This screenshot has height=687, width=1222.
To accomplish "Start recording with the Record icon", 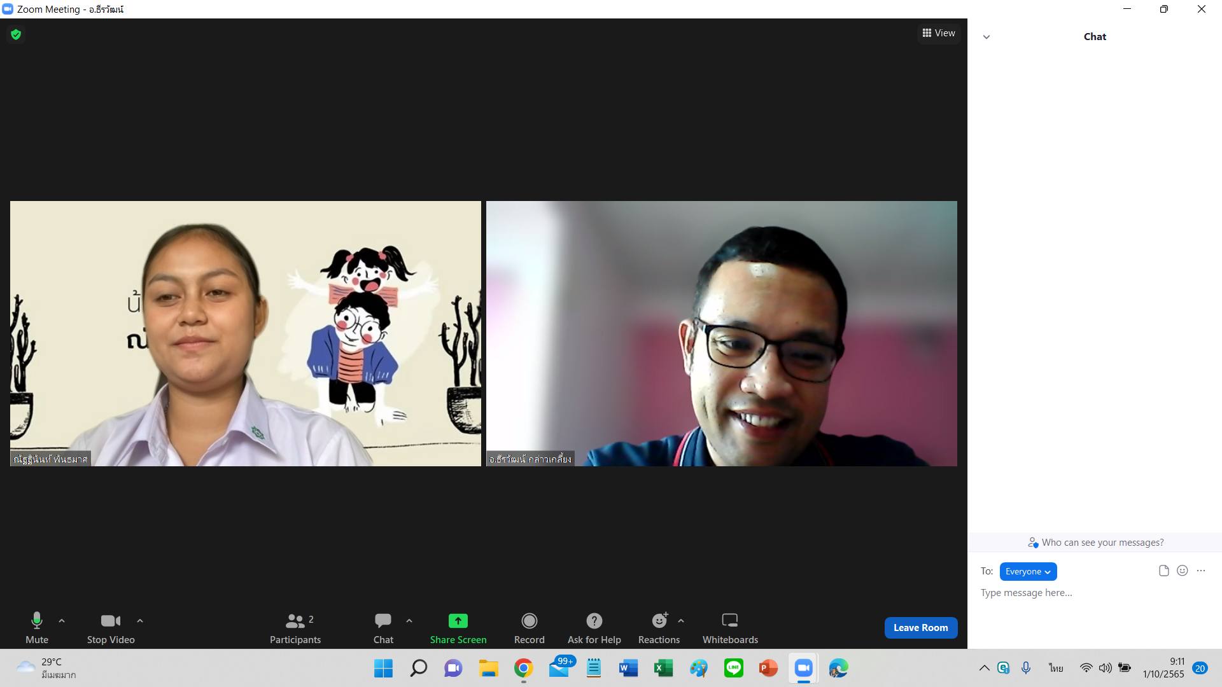I will 529,620.
